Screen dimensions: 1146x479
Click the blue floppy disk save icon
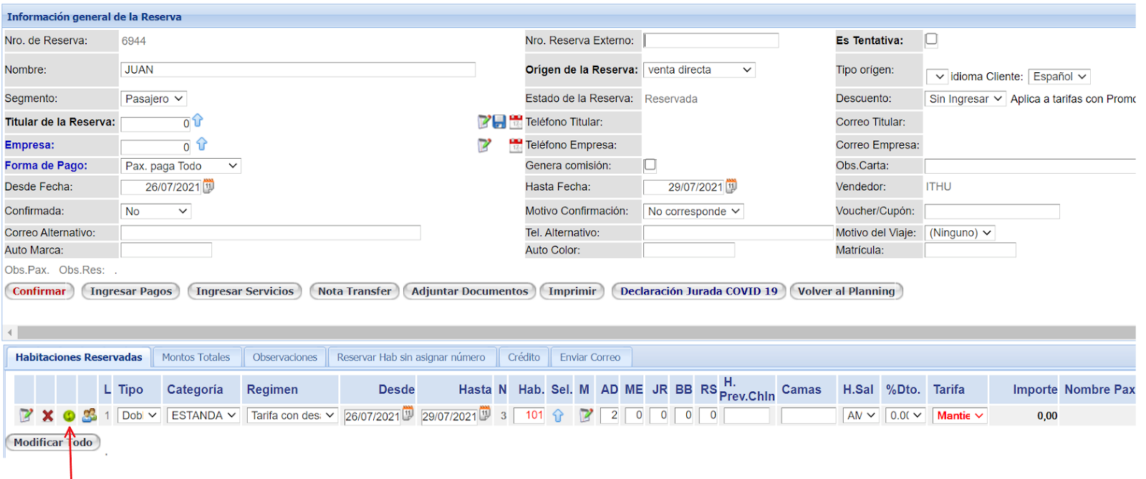coord(499,122)
